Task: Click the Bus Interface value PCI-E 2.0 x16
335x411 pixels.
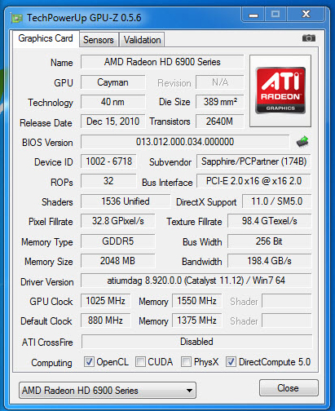Action: pyautogui.click(x=253, y=181)
